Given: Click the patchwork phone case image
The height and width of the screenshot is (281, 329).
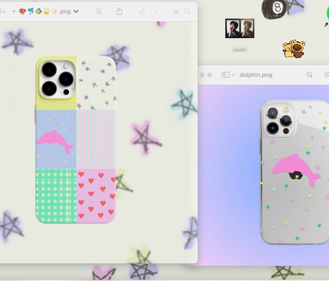Looking at the screenshot, I should (75, 140).
